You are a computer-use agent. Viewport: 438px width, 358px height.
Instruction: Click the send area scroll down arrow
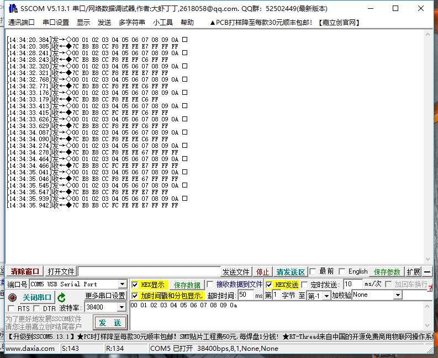click(428, 325)
